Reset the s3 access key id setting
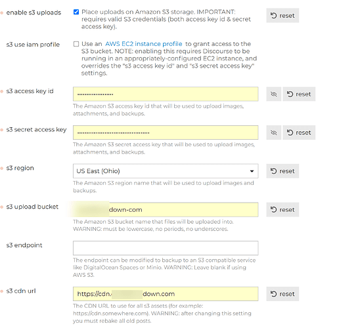 pyautogui.click(x=299, y=94)
